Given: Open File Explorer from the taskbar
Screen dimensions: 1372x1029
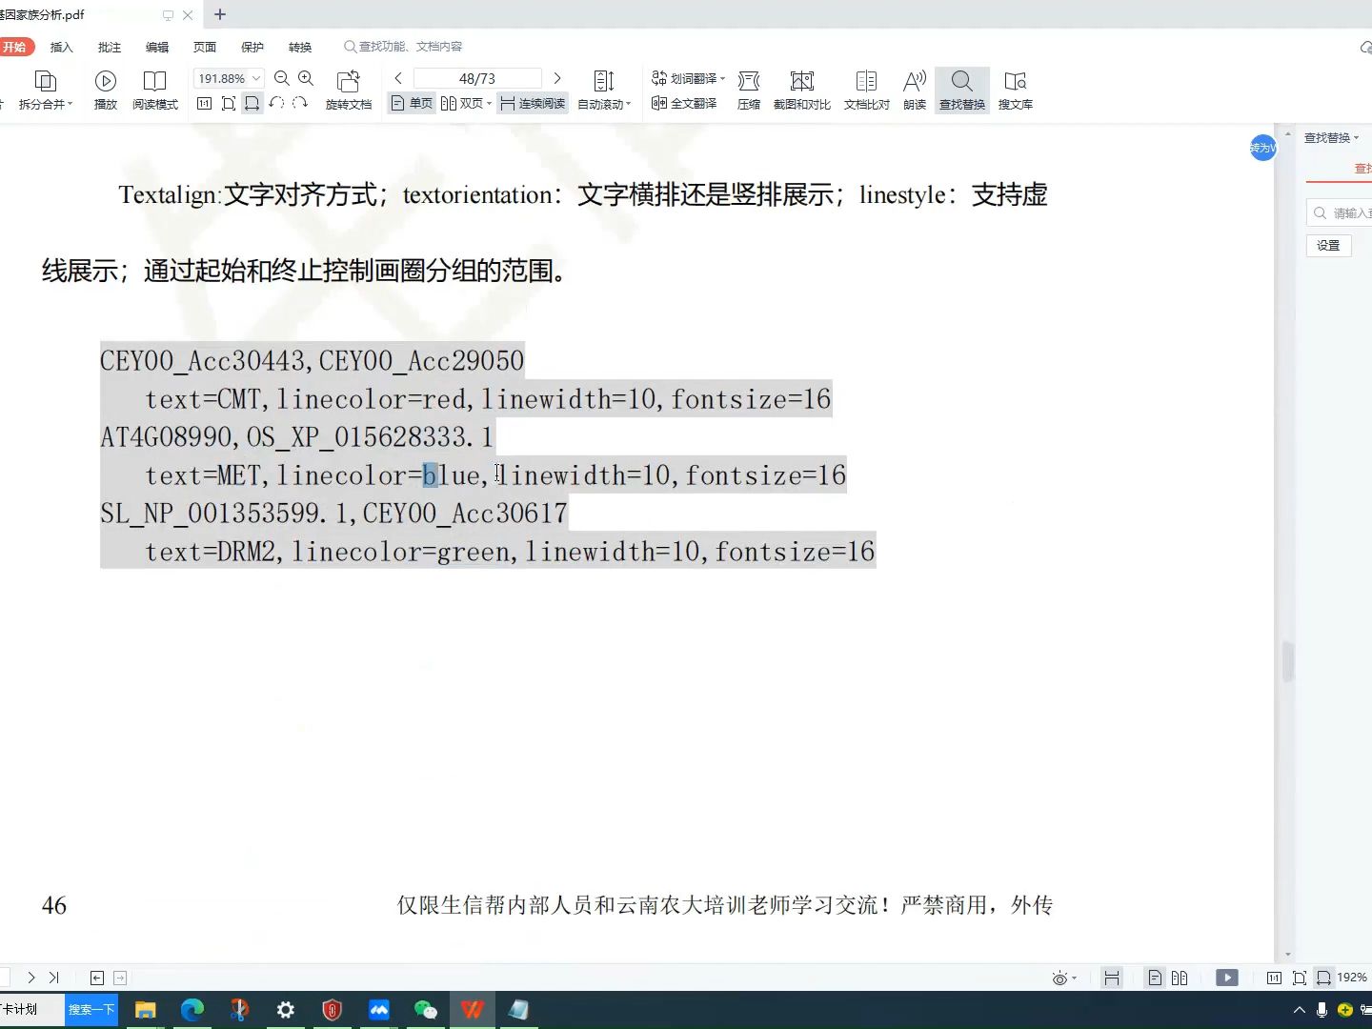Looking at the screenshot, I should 145,1010.
